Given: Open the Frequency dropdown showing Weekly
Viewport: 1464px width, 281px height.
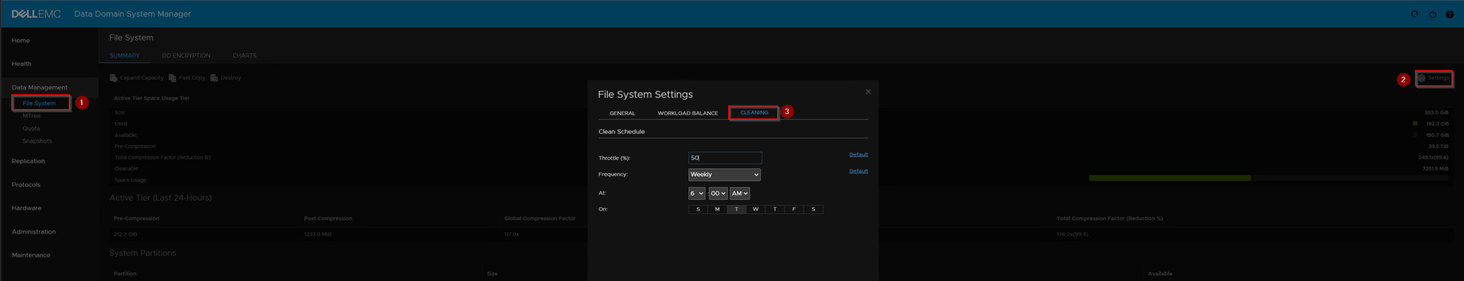Looking at the screenshot, I should pos(724,175).
